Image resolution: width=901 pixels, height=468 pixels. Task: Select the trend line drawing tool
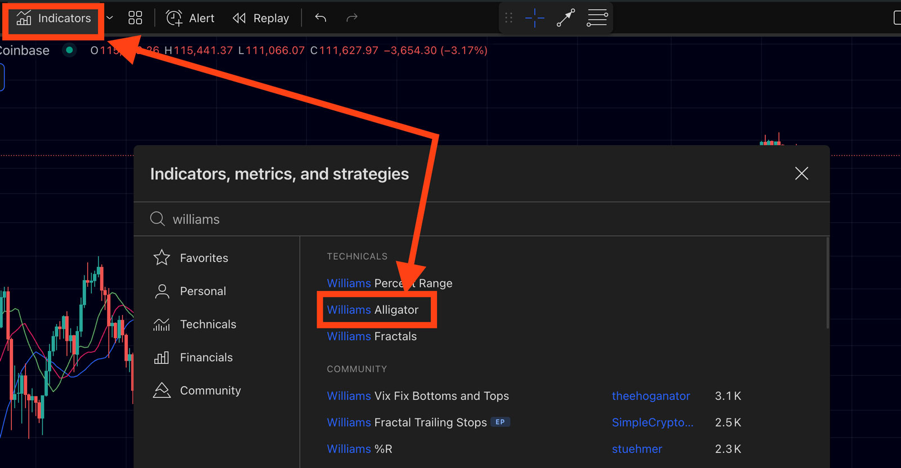click(x=565, y=18)
